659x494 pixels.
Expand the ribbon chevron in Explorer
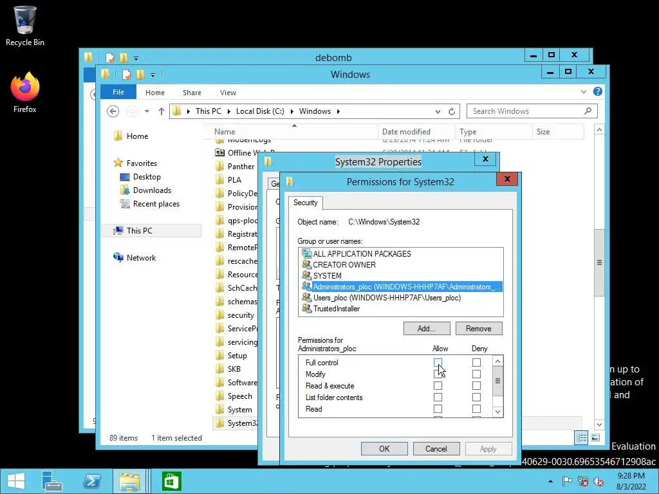coord(583,91)
